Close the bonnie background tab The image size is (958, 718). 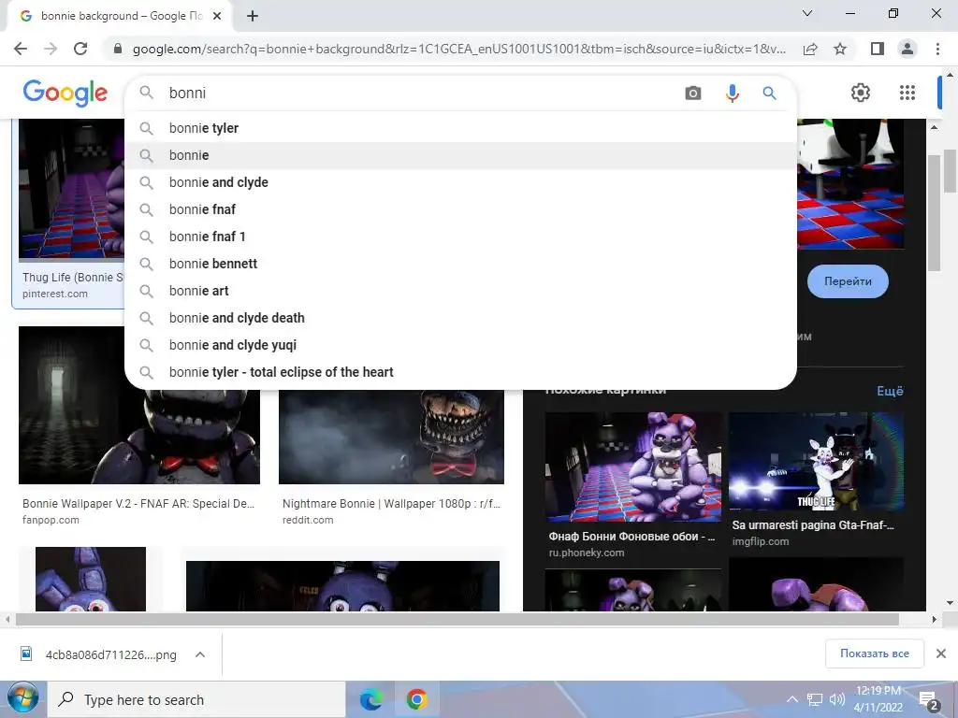pyautogui.click(x=217, y=16)
